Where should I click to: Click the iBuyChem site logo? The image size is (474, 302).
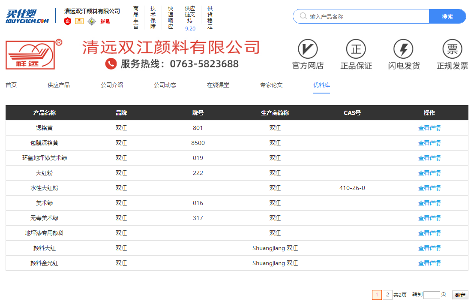(27, 16)
